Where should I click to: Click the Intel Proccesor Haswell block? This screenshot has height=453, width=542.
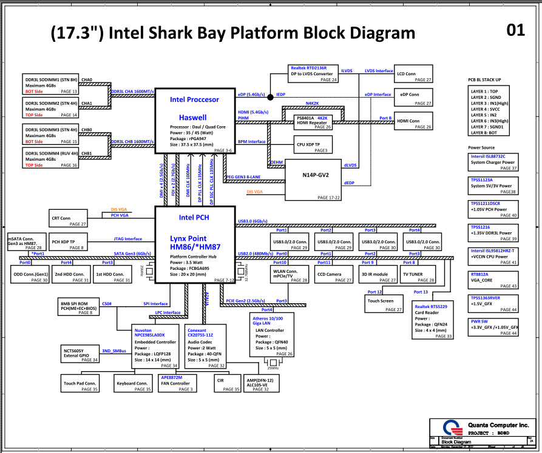[x=195, y=121]
